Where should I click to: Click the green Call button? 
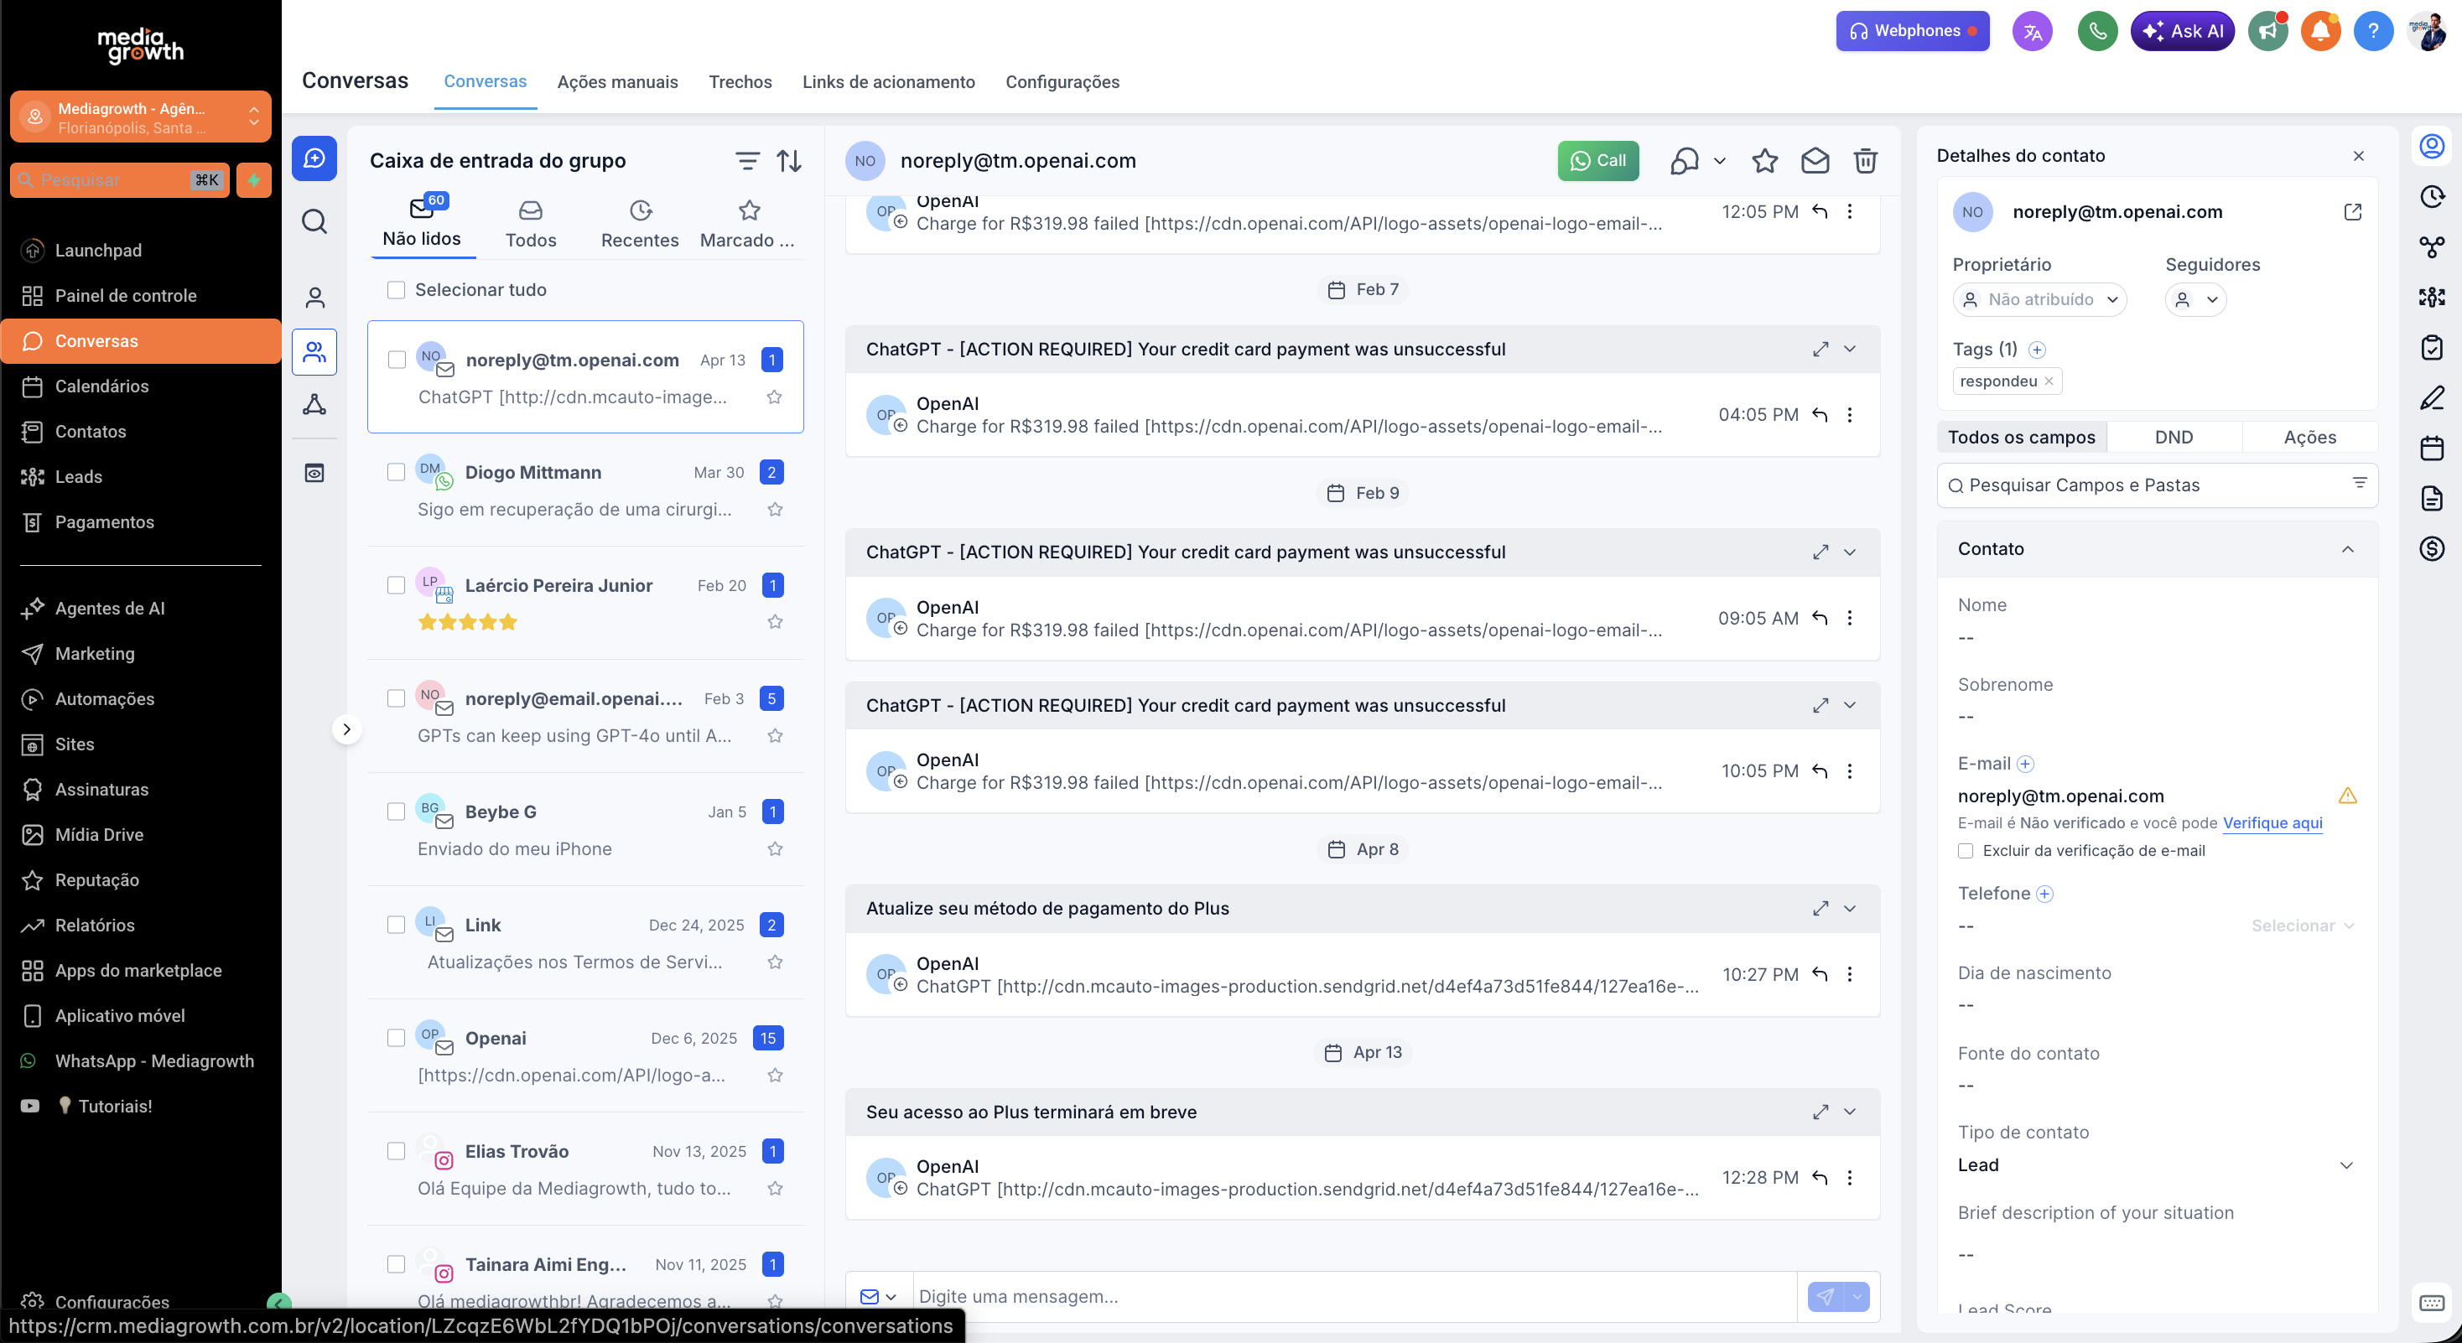(x=1598, y=160)
